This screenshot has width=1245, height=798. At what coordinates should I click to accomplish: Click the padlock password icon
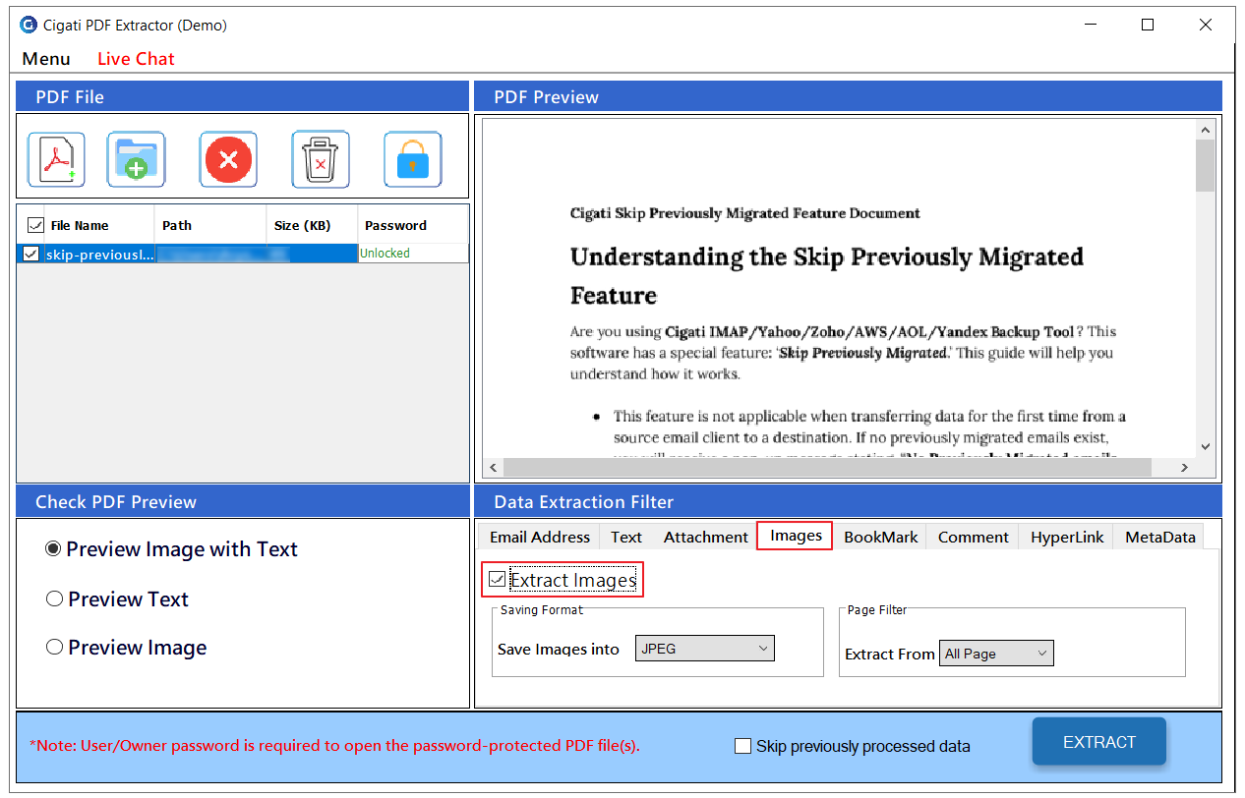tap(413, 159)
